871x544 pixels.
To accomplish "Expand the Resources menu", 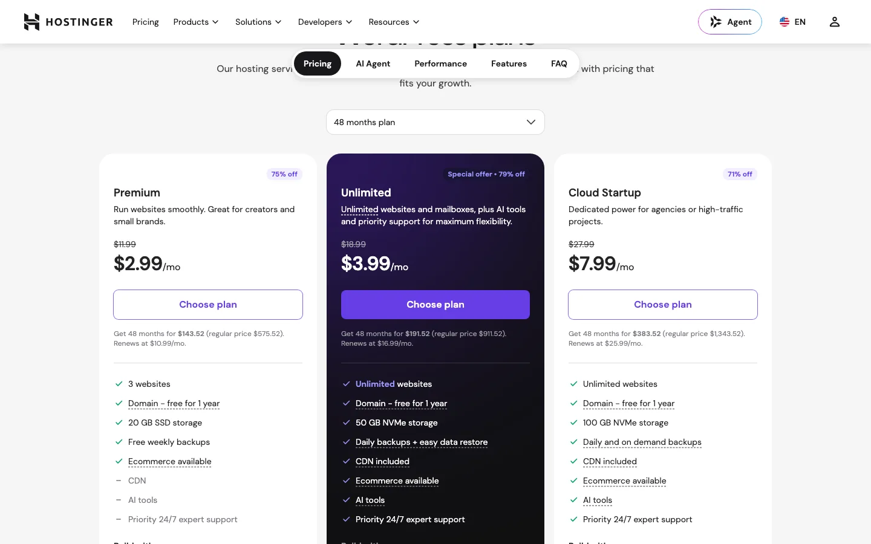I will (x=394, y=22).
